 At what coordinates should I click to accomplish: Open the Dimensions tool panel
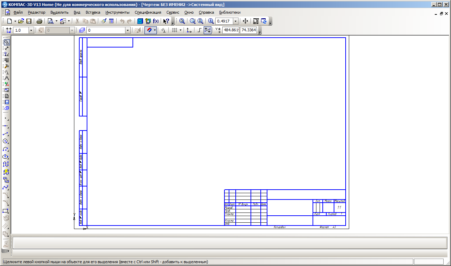(x=6, y=48)
